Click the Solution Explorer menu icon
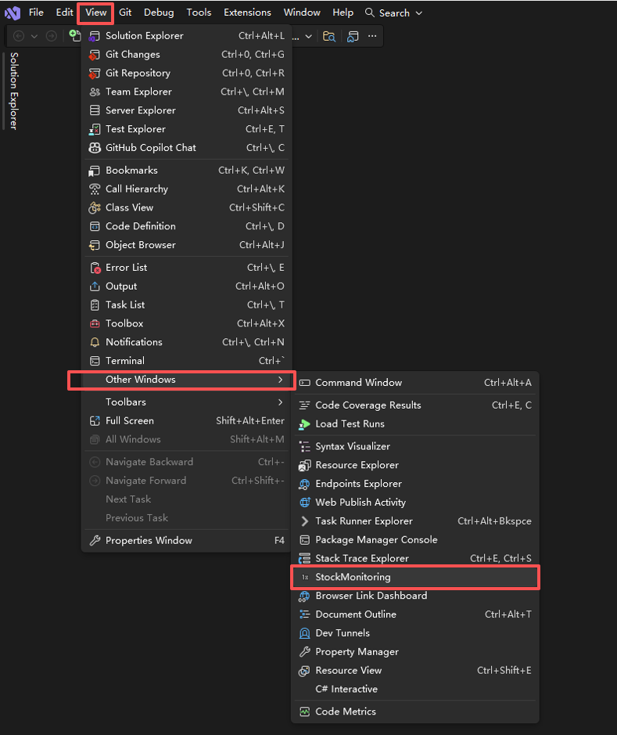This screenshot has width=617, height=735. 95,36
